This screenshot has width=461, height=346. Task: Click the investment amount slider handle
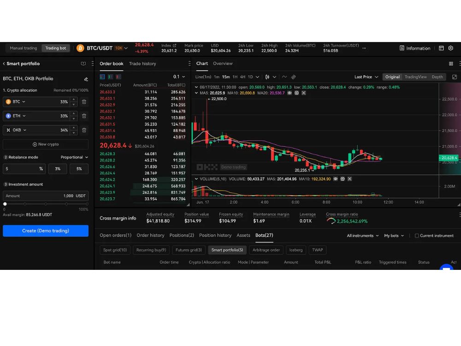[x=5, y=204]
